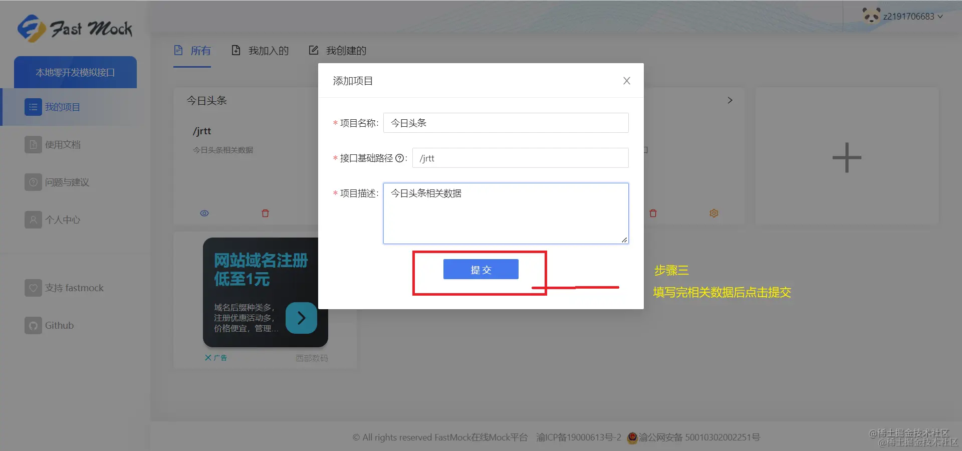Click the 使用文档 document icon

[x=33, y=144]
